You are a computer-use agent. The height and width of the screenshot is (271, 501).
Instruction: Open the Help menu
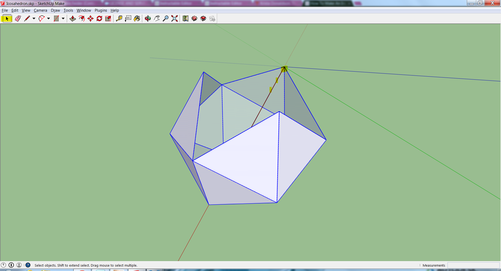point(115,10)
